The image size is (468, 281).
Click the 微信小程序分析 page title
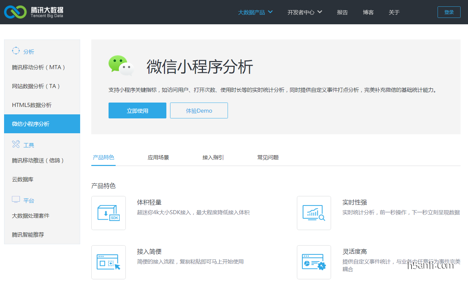click(x=200, y=66)
